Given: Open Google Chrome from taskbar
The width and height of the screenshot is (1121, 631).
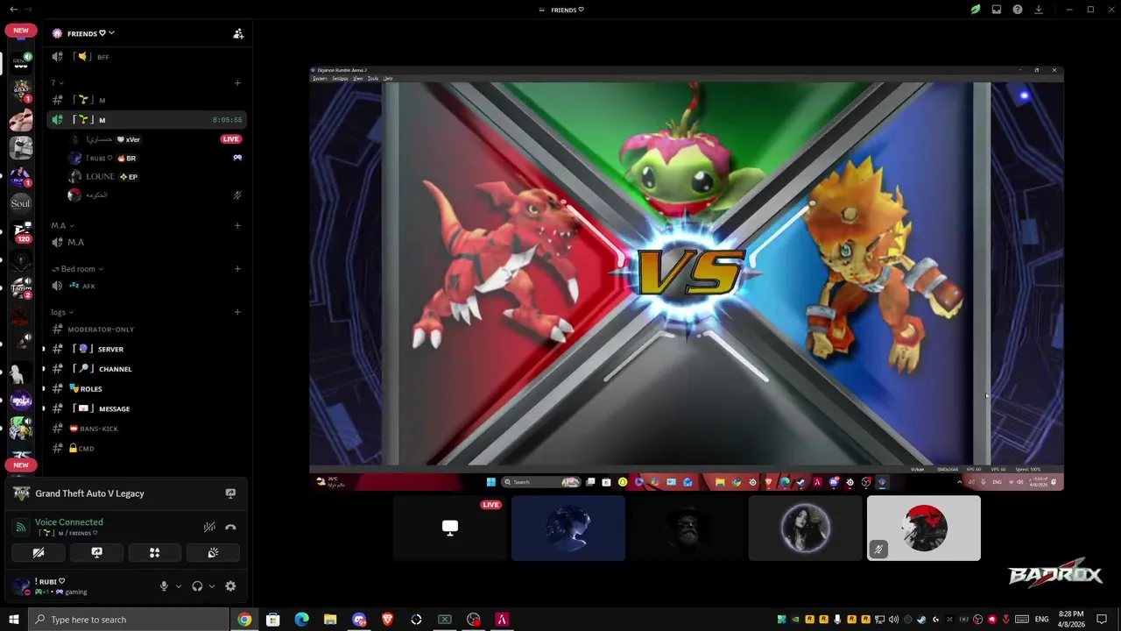Looking at the screenshot, I should pyautogui.click(x=244, y=620).
